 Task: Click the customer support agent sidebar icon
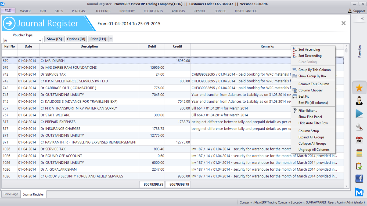point(359,101)
